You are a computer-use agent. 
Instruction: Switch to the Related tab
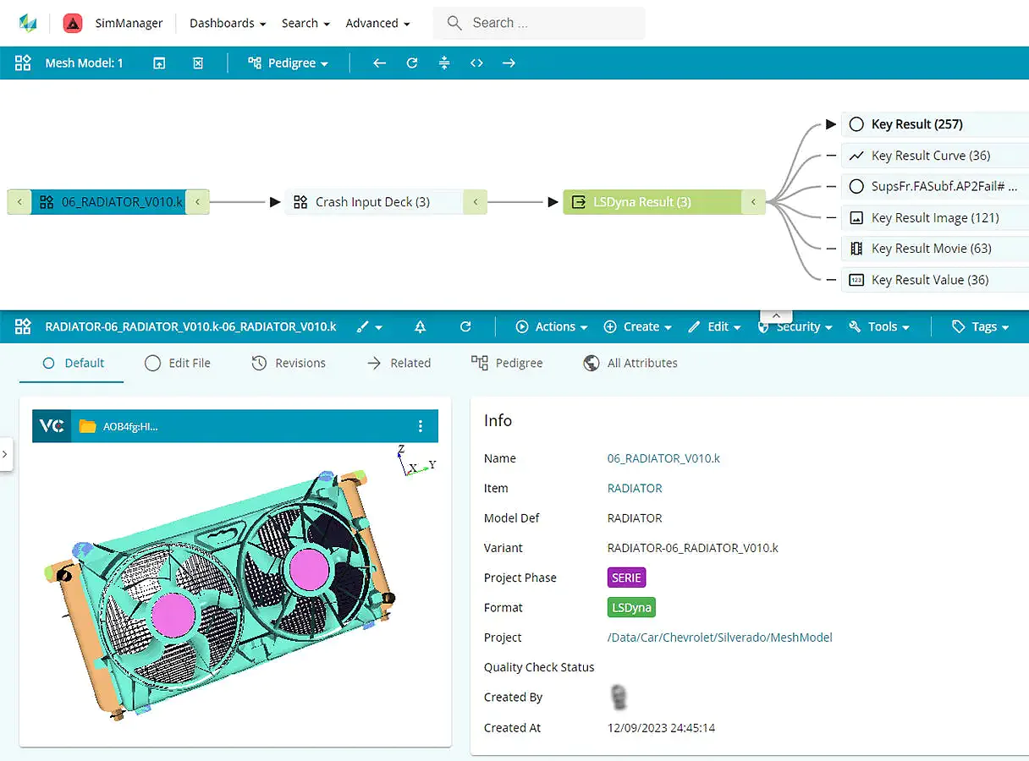(x=399, y=363)
